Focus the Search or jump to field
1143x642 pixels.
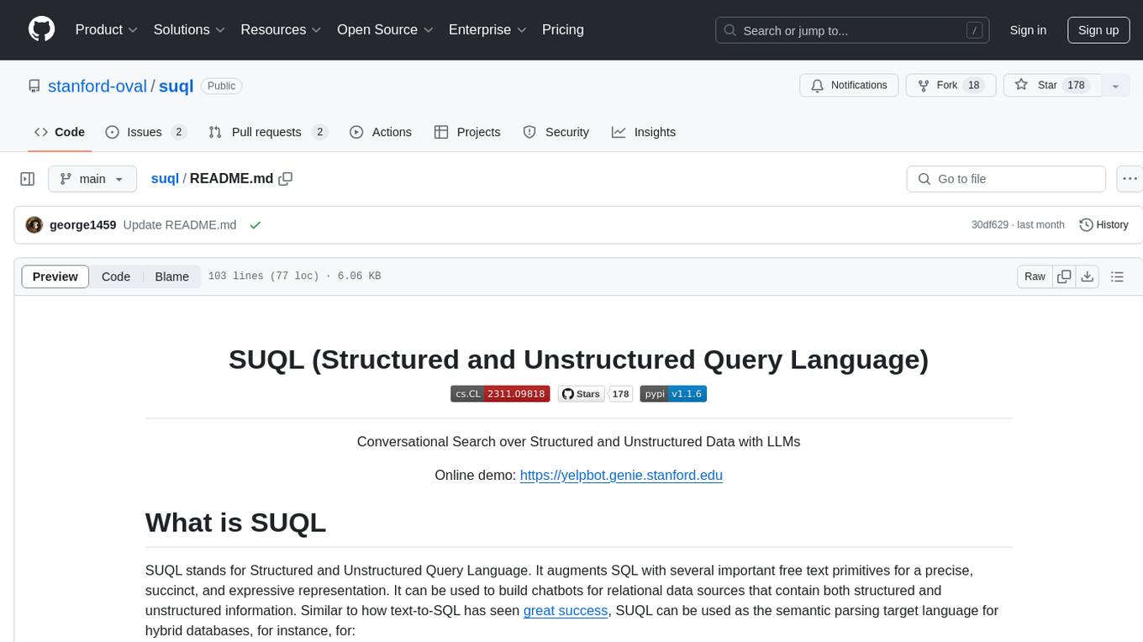853,30
